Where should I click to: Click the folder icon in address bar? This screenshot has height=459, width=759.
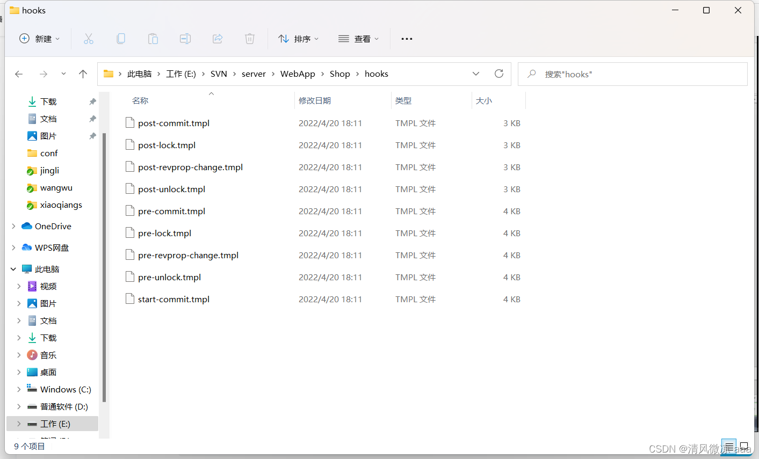(109, 74)
